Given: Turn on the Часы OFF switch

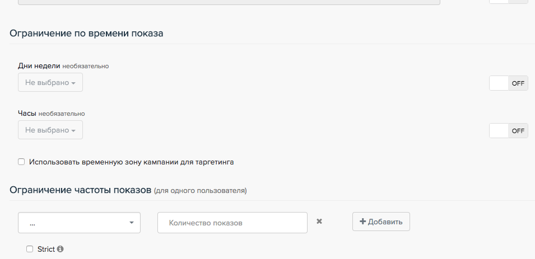Looking at the screenshot, I should [508, 131].
